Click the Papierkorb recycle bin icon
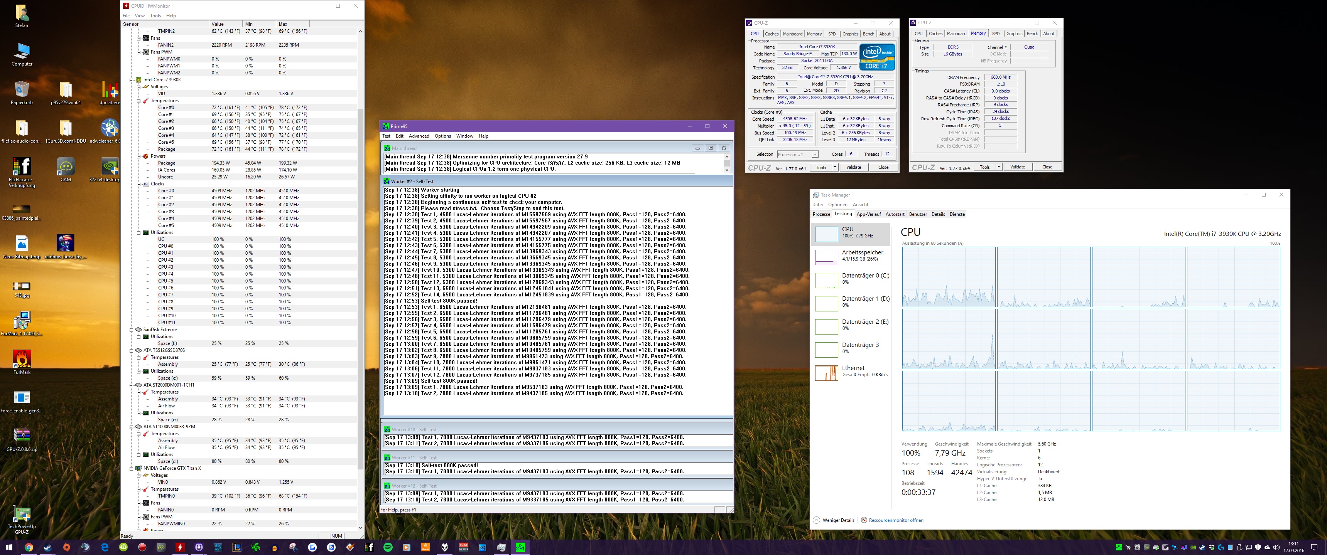The height and width of the screenshot is (555, 1327). (22, 89)
